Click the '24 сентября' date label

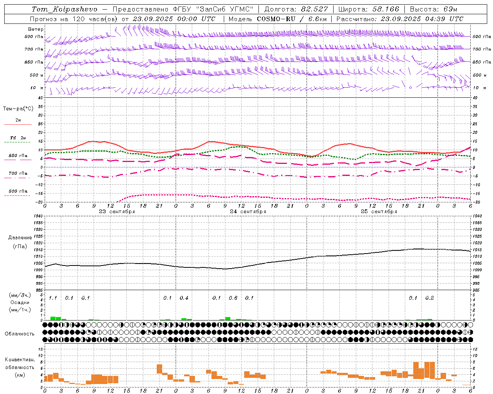(248, 212)
